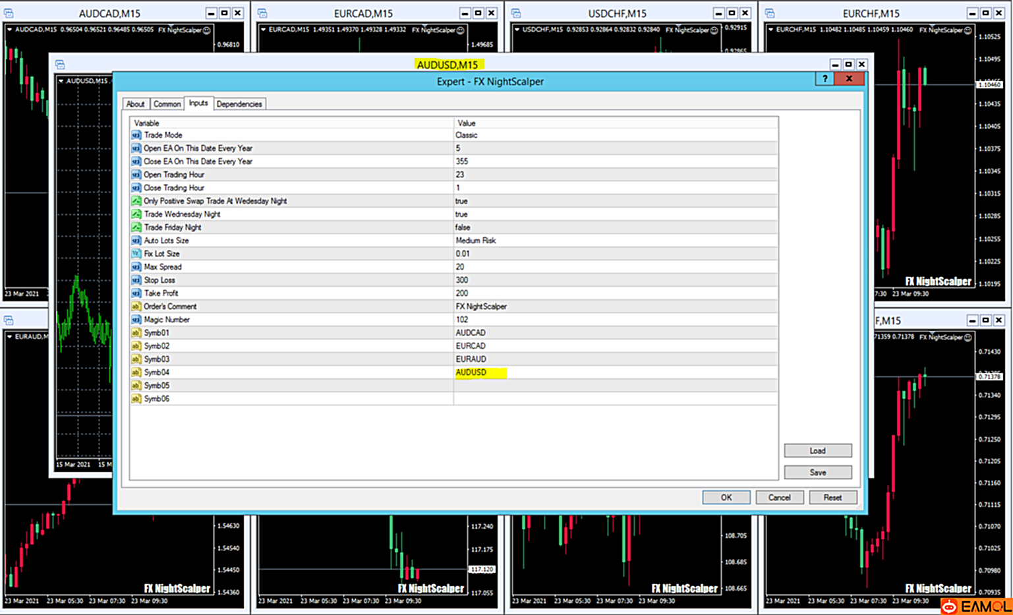Click the Order's Comment row icon
1013x615 pixels.
click(136, 307)
